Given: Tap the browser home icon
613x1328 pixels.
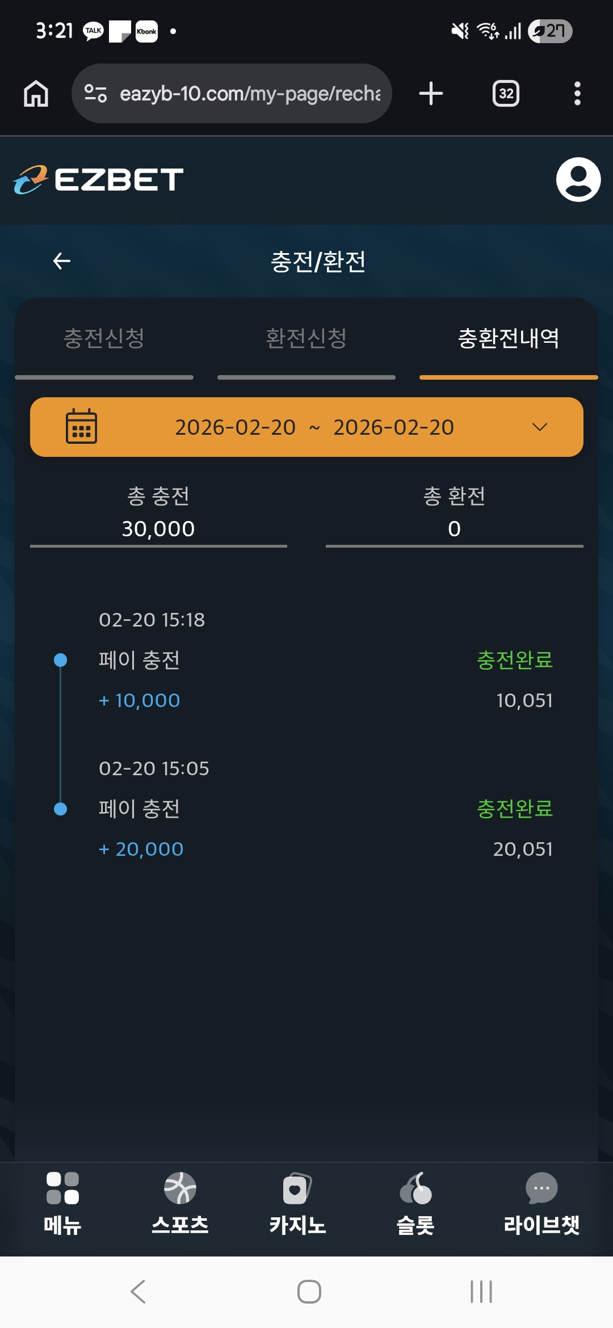Looking at the screenshot, I should [x=36, y=94].
